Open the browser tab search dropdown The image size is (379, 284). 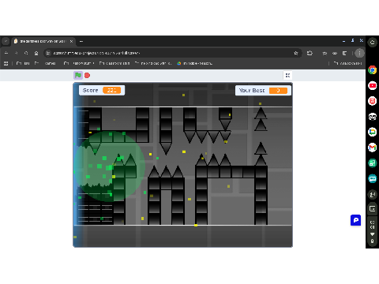point(6,41)
